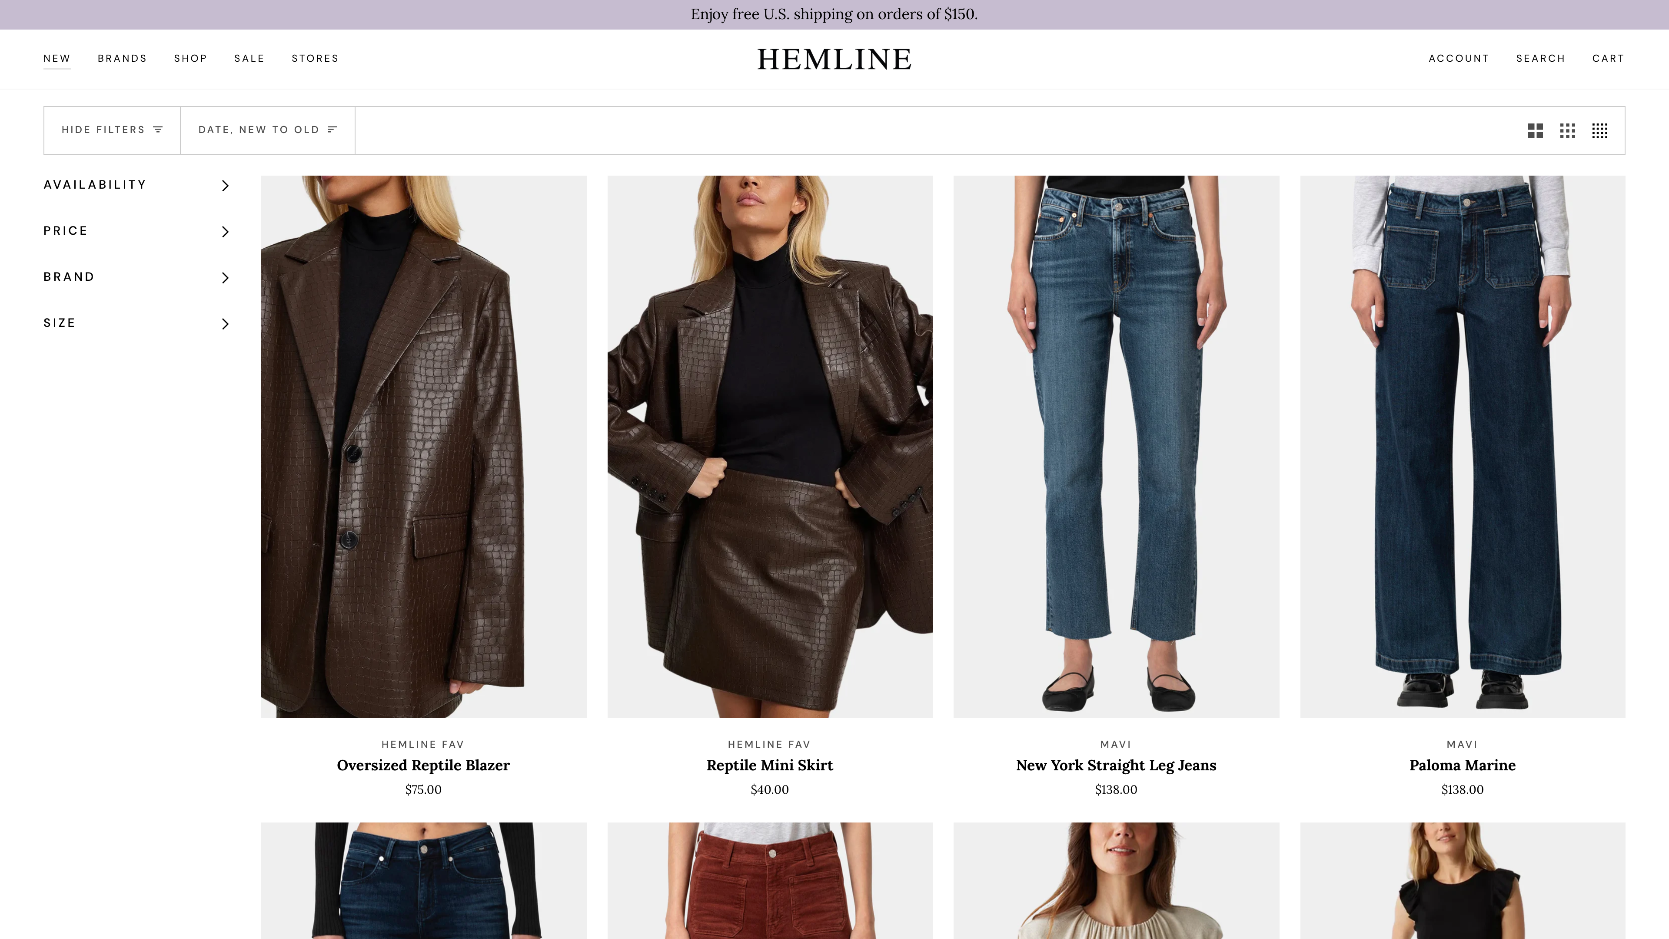
Task: Open the Cart from the header
Action: click(1608, 58)
